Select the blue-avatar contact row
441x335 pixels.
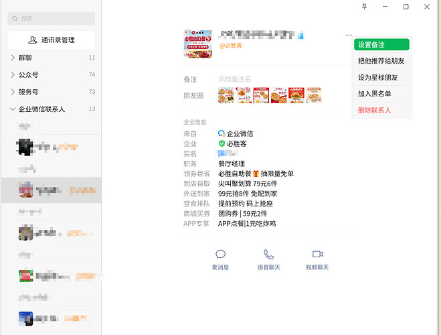tap(51, 319)
